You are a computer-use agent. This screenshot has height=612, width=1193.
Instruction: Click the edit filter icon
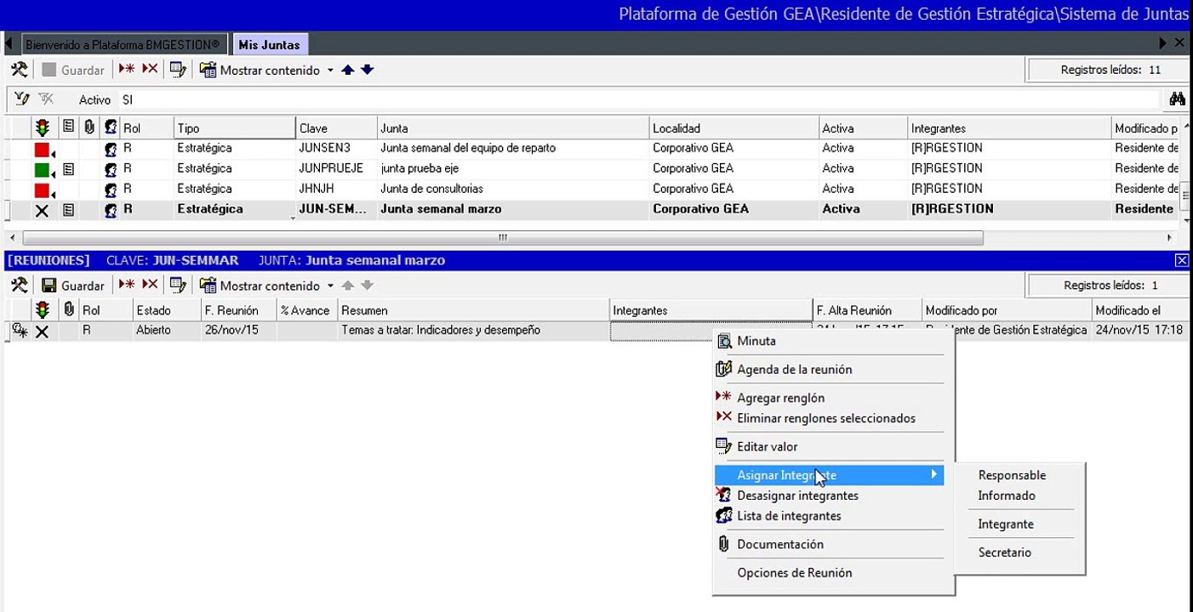[x=21, y=99]
